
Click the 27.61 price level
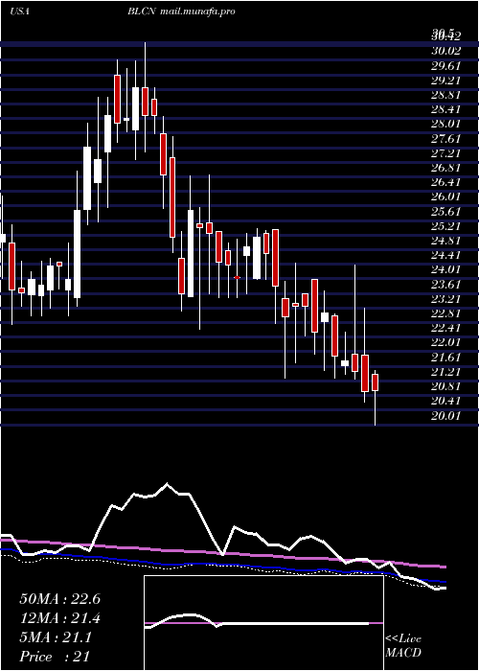pos(446,138)
